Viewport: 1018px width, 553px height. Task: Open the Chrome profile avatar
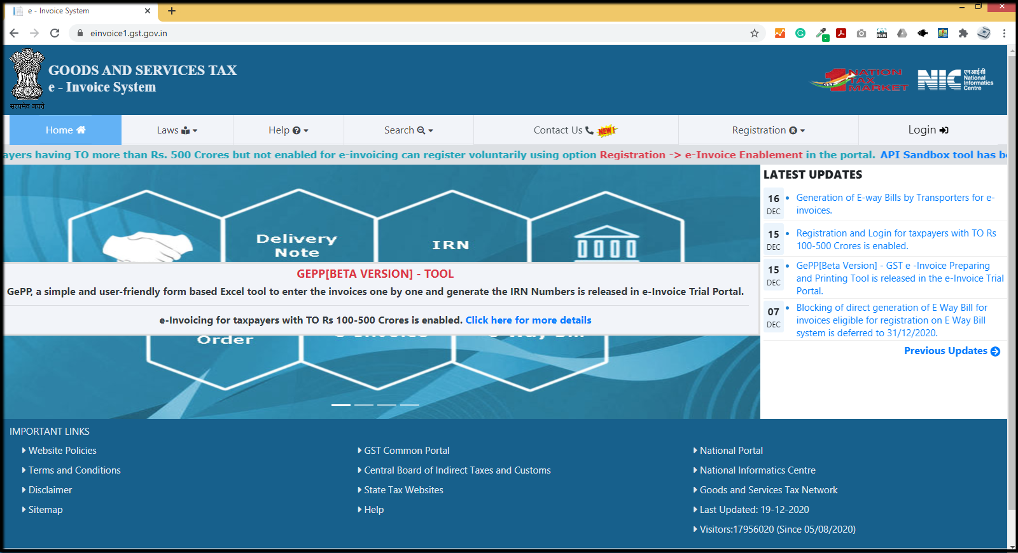(x=984, y=33)
